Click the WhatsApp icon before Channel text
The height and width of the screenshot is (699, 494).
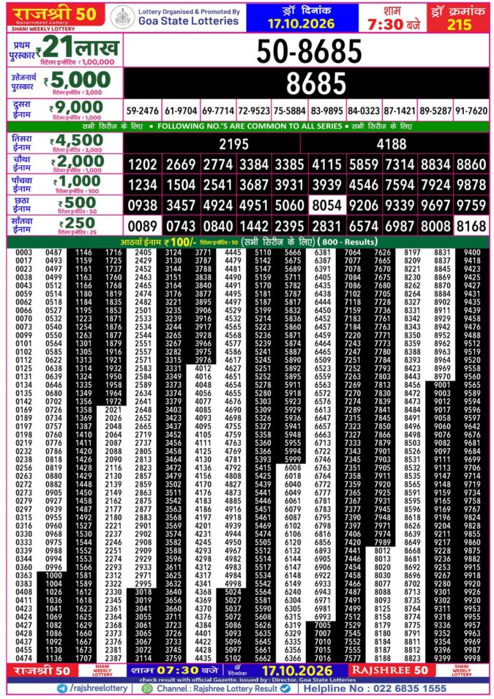(146, 689)
